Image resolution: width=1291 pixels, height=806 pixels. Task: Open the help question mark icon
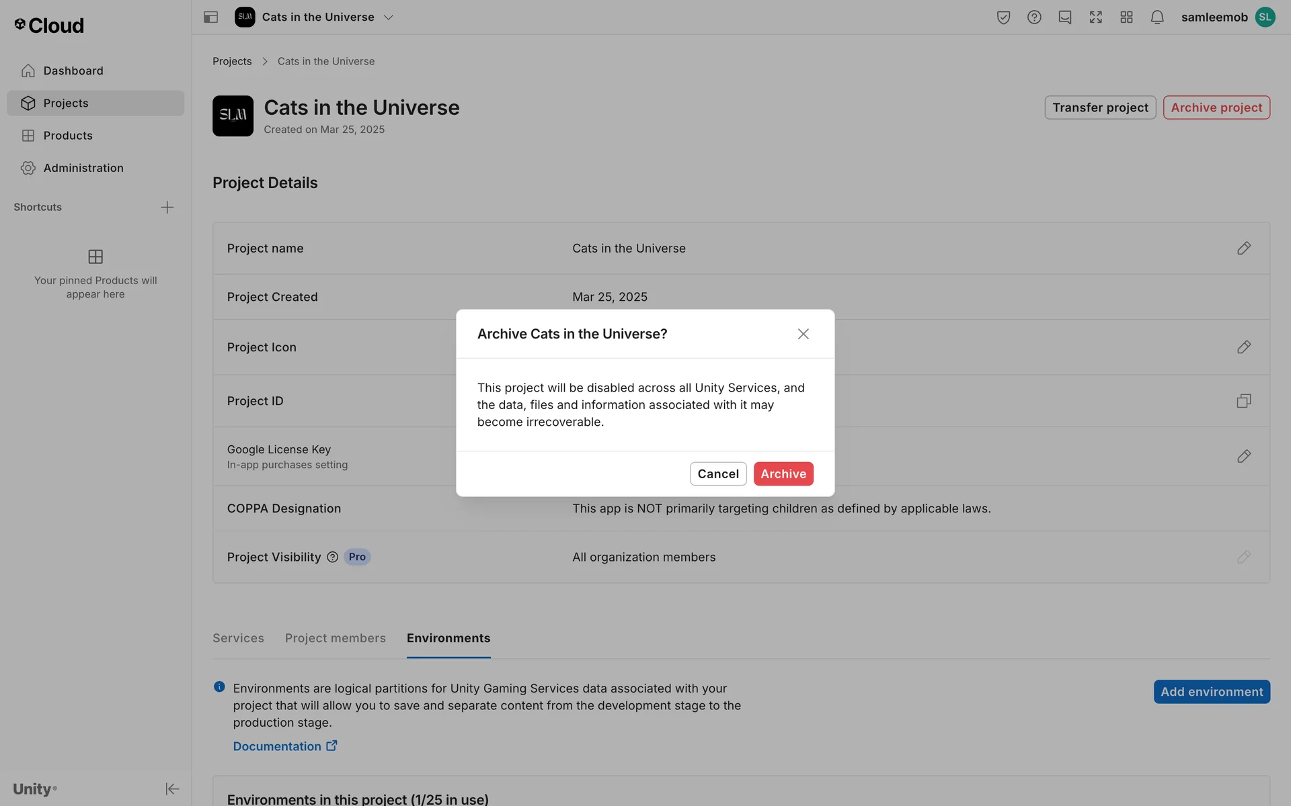[1034, 17]
